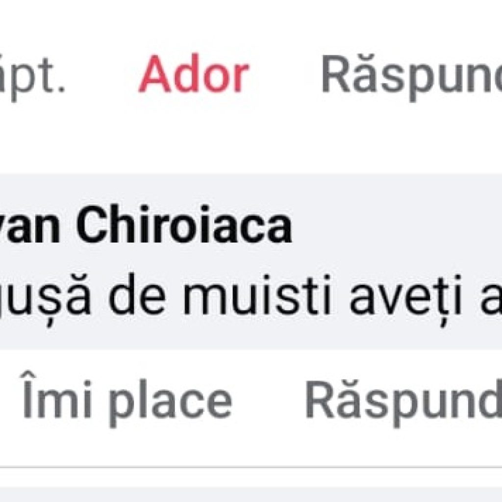
Task: Click the partial first name 'van'
Action: click(x=30, y=227)
